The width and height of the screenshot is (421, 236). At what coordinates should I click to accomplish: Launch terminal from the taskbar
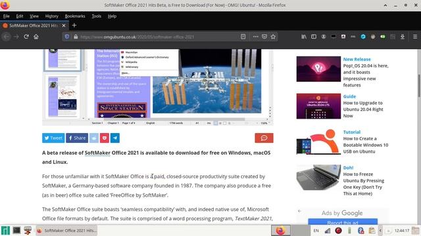[x=16, y=230]
